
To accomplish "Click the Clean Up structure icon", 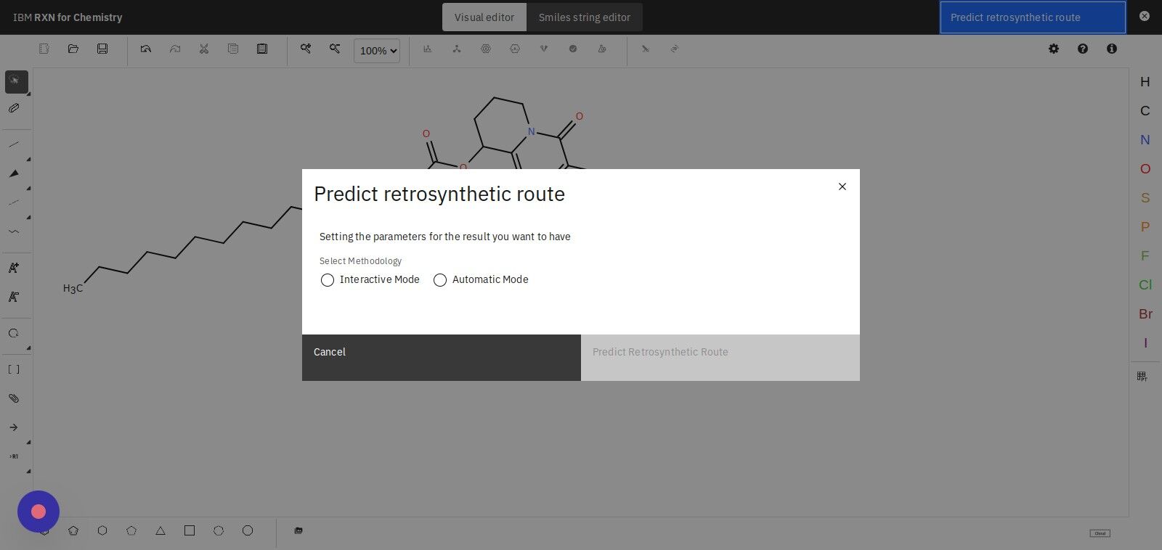I will pos(457,49).
